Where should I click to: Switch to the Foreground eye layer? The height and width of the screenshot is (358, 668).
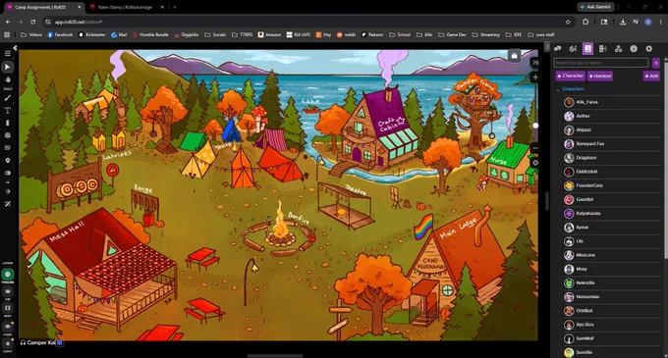point(7,326)
